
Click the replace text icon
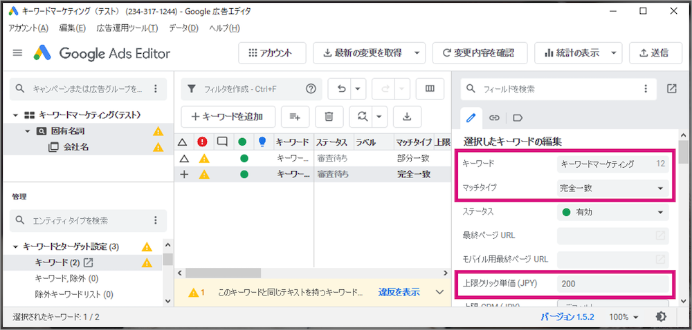(363, 117)
